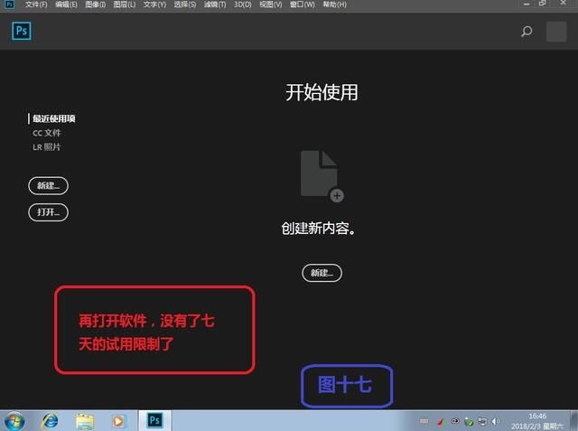The image size is (578, 431).
Task: Open the 文字(Y) menu
Action: tap(154, 5)
